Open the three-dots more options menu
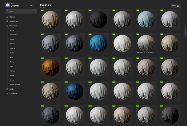This screenshot has width=187, height=126. tap(36, 5)
